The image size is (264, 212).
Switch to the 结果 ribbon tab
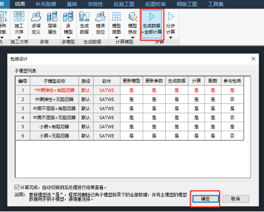point(20,4)
